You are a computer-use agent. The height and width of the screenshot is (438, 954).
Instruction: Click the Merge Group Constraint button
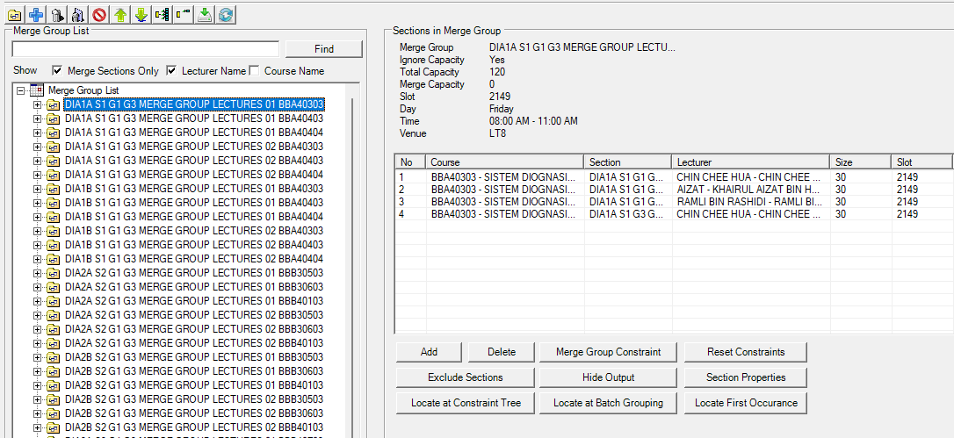pos(608,352)
